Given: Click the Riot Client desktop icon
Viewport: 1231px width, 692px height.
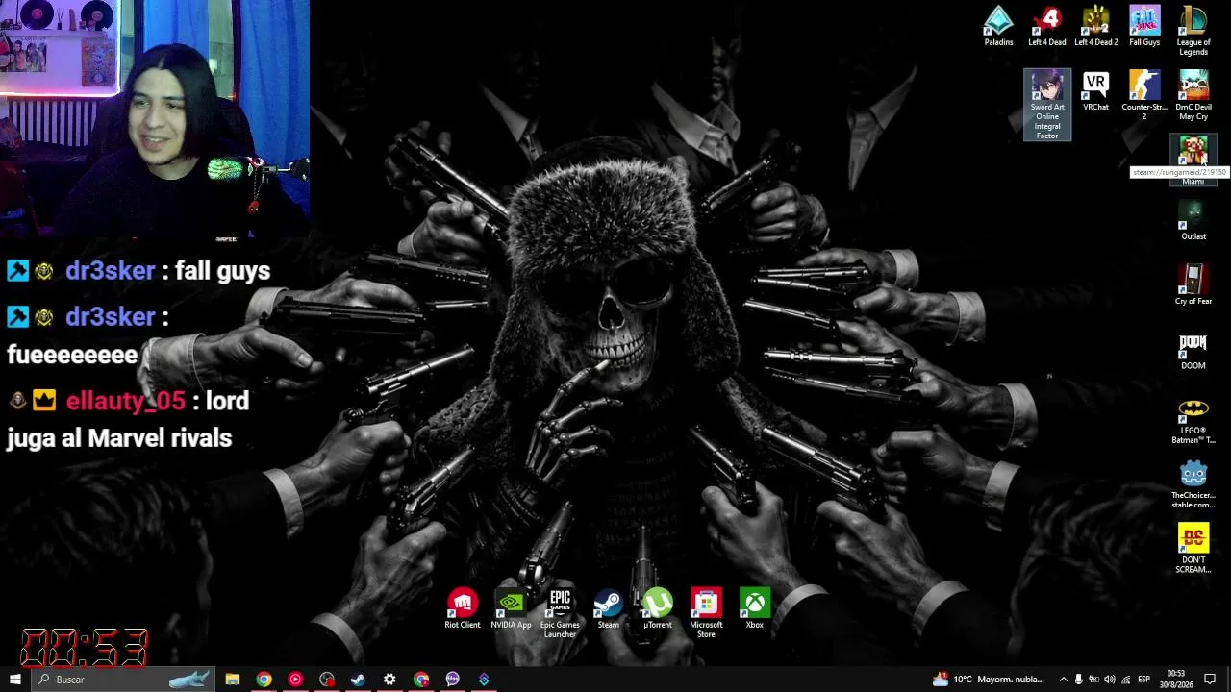Looking at the screenshot, I should coord(463,609).
